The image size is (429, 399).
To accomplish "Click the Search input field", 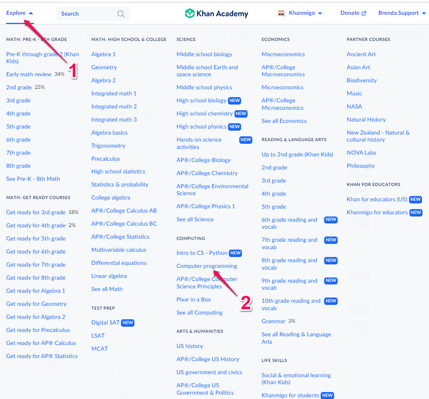I will pyautogui.click(x=93, y=14).
